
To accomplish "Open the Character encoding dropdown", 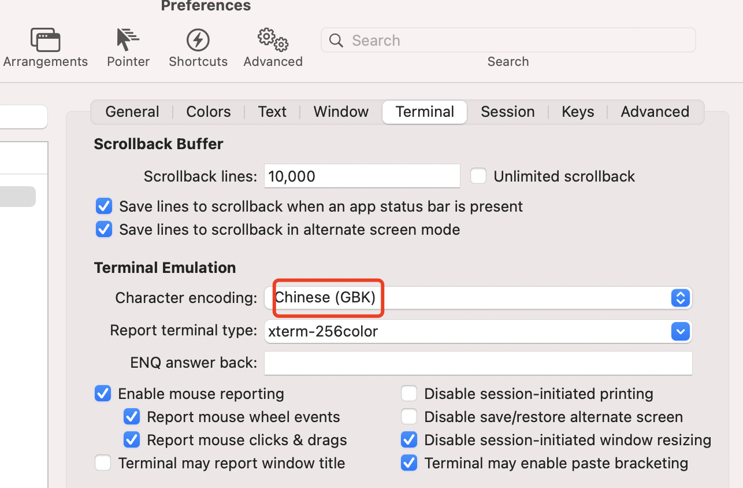I will [681, 298].
